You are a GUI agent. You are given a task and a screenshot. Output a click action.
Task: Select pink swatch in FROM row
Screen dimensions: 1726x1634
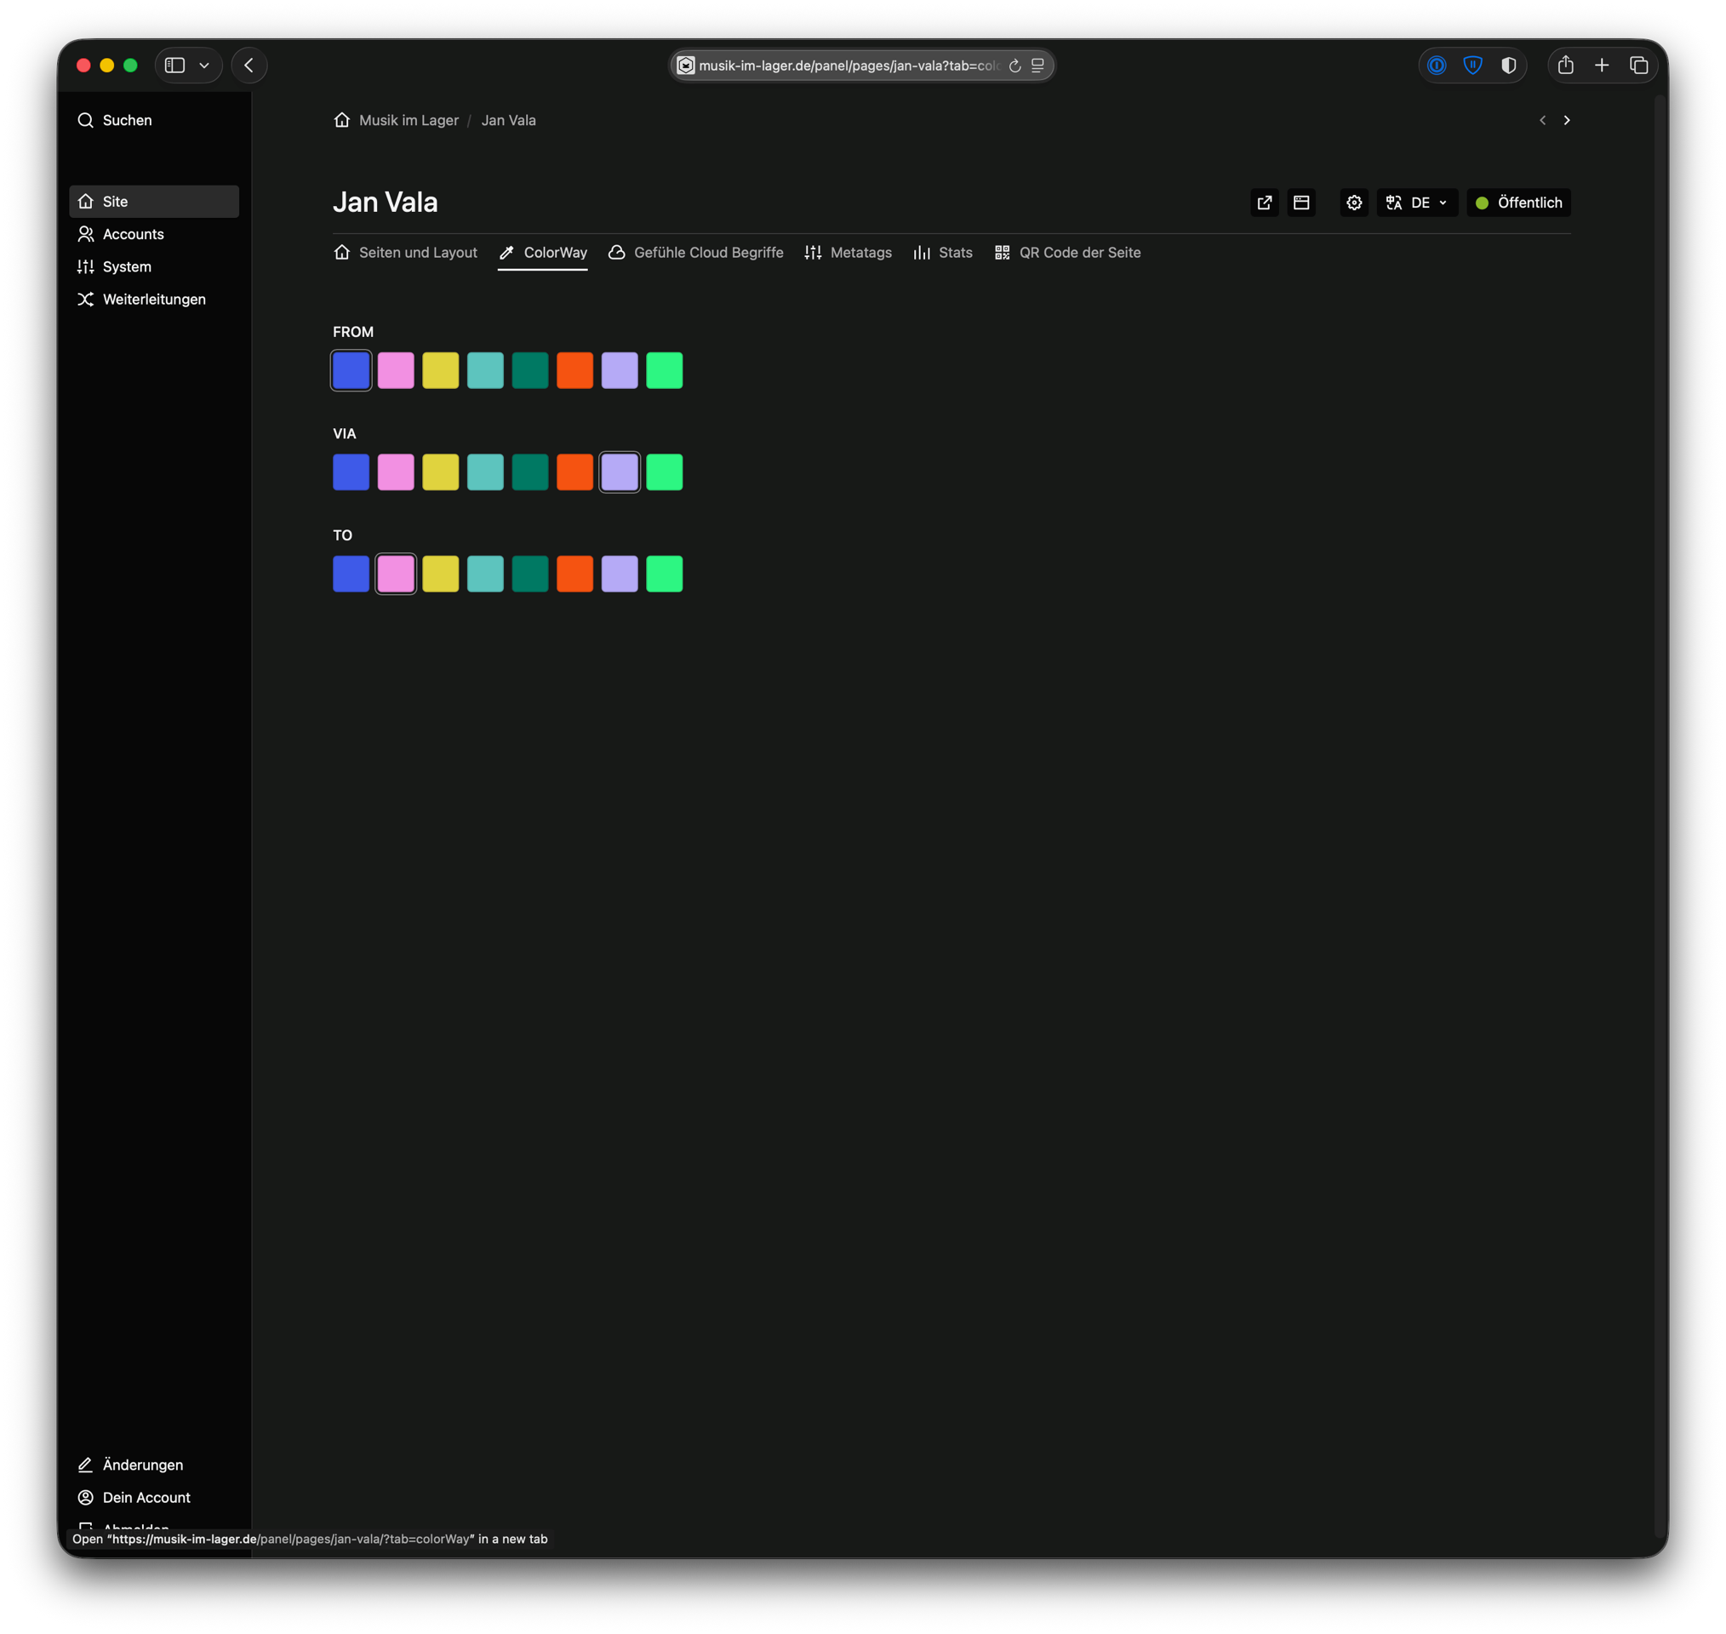pyautogui.click(x=396, y=370)
